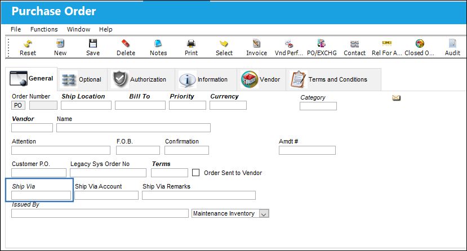Click the PO/EXCHG toolbar icon
Image resolution: width=467 pixels, height=251 pixels.
[x=322, y=48]
